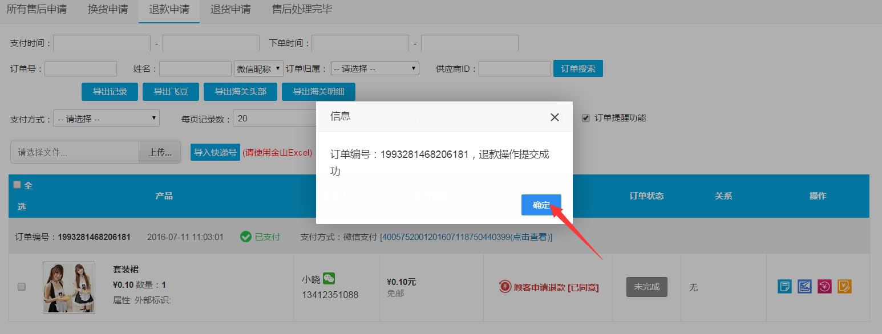Open the 微信昵称 dropdown
882x334 pixels.
point(259,68)
